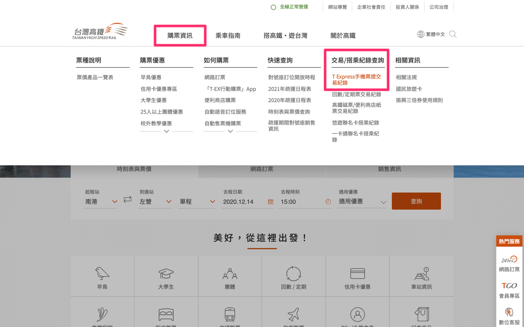Click the globe language icon

click(x=420, y=34)
